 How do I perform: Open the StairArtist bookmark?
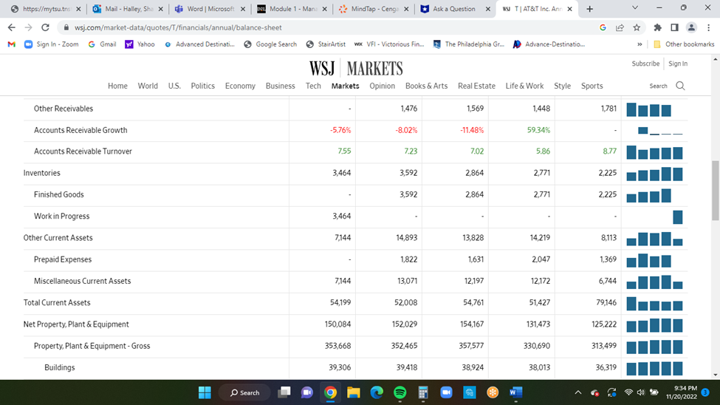pos(326,44)
